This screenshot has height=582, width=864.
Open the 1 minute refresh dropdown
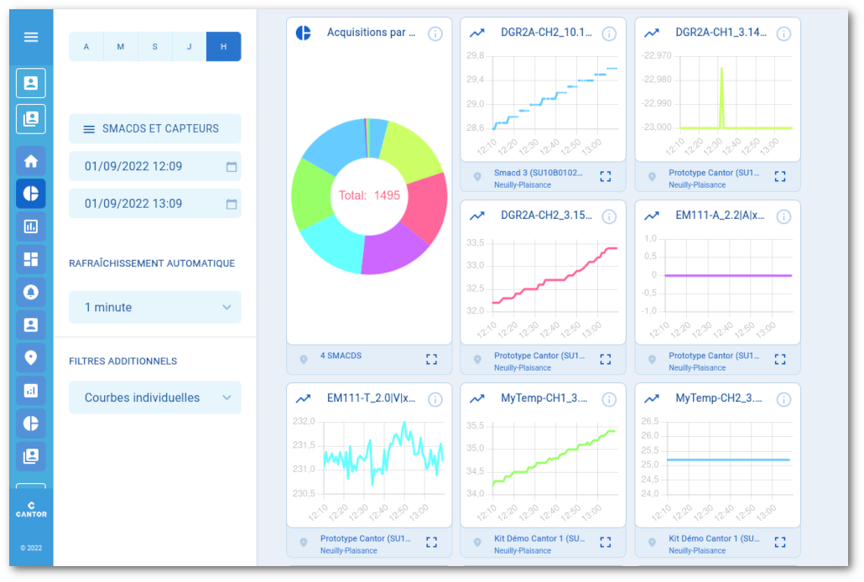(x=154, y=307)
